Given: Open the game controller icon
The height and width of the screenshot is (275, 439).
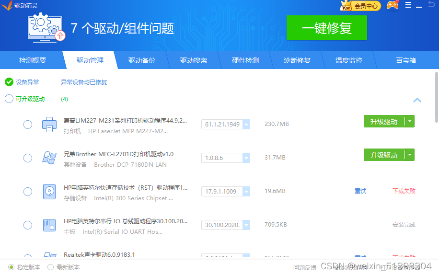Looking at the screenshot, I should pyautogui.click(x=393, y=5).
